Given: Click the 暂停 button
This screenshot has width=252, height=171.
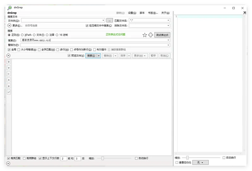Looking at the screenshot, I should (153, 56).
